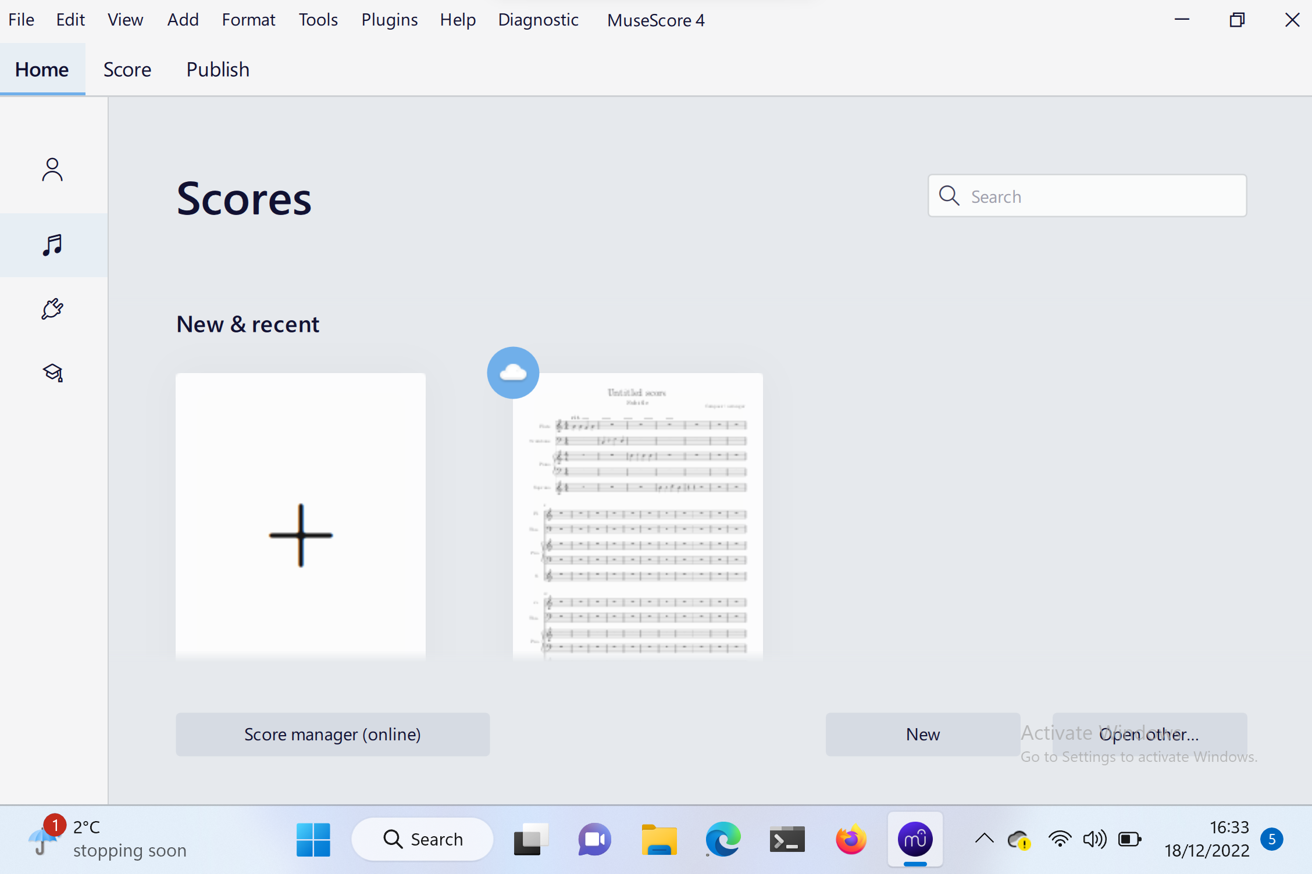The width and height of the screenshot is (1312, 874).
Task: Open the Untitled score thumbnail
Action: tap(637, 516)
